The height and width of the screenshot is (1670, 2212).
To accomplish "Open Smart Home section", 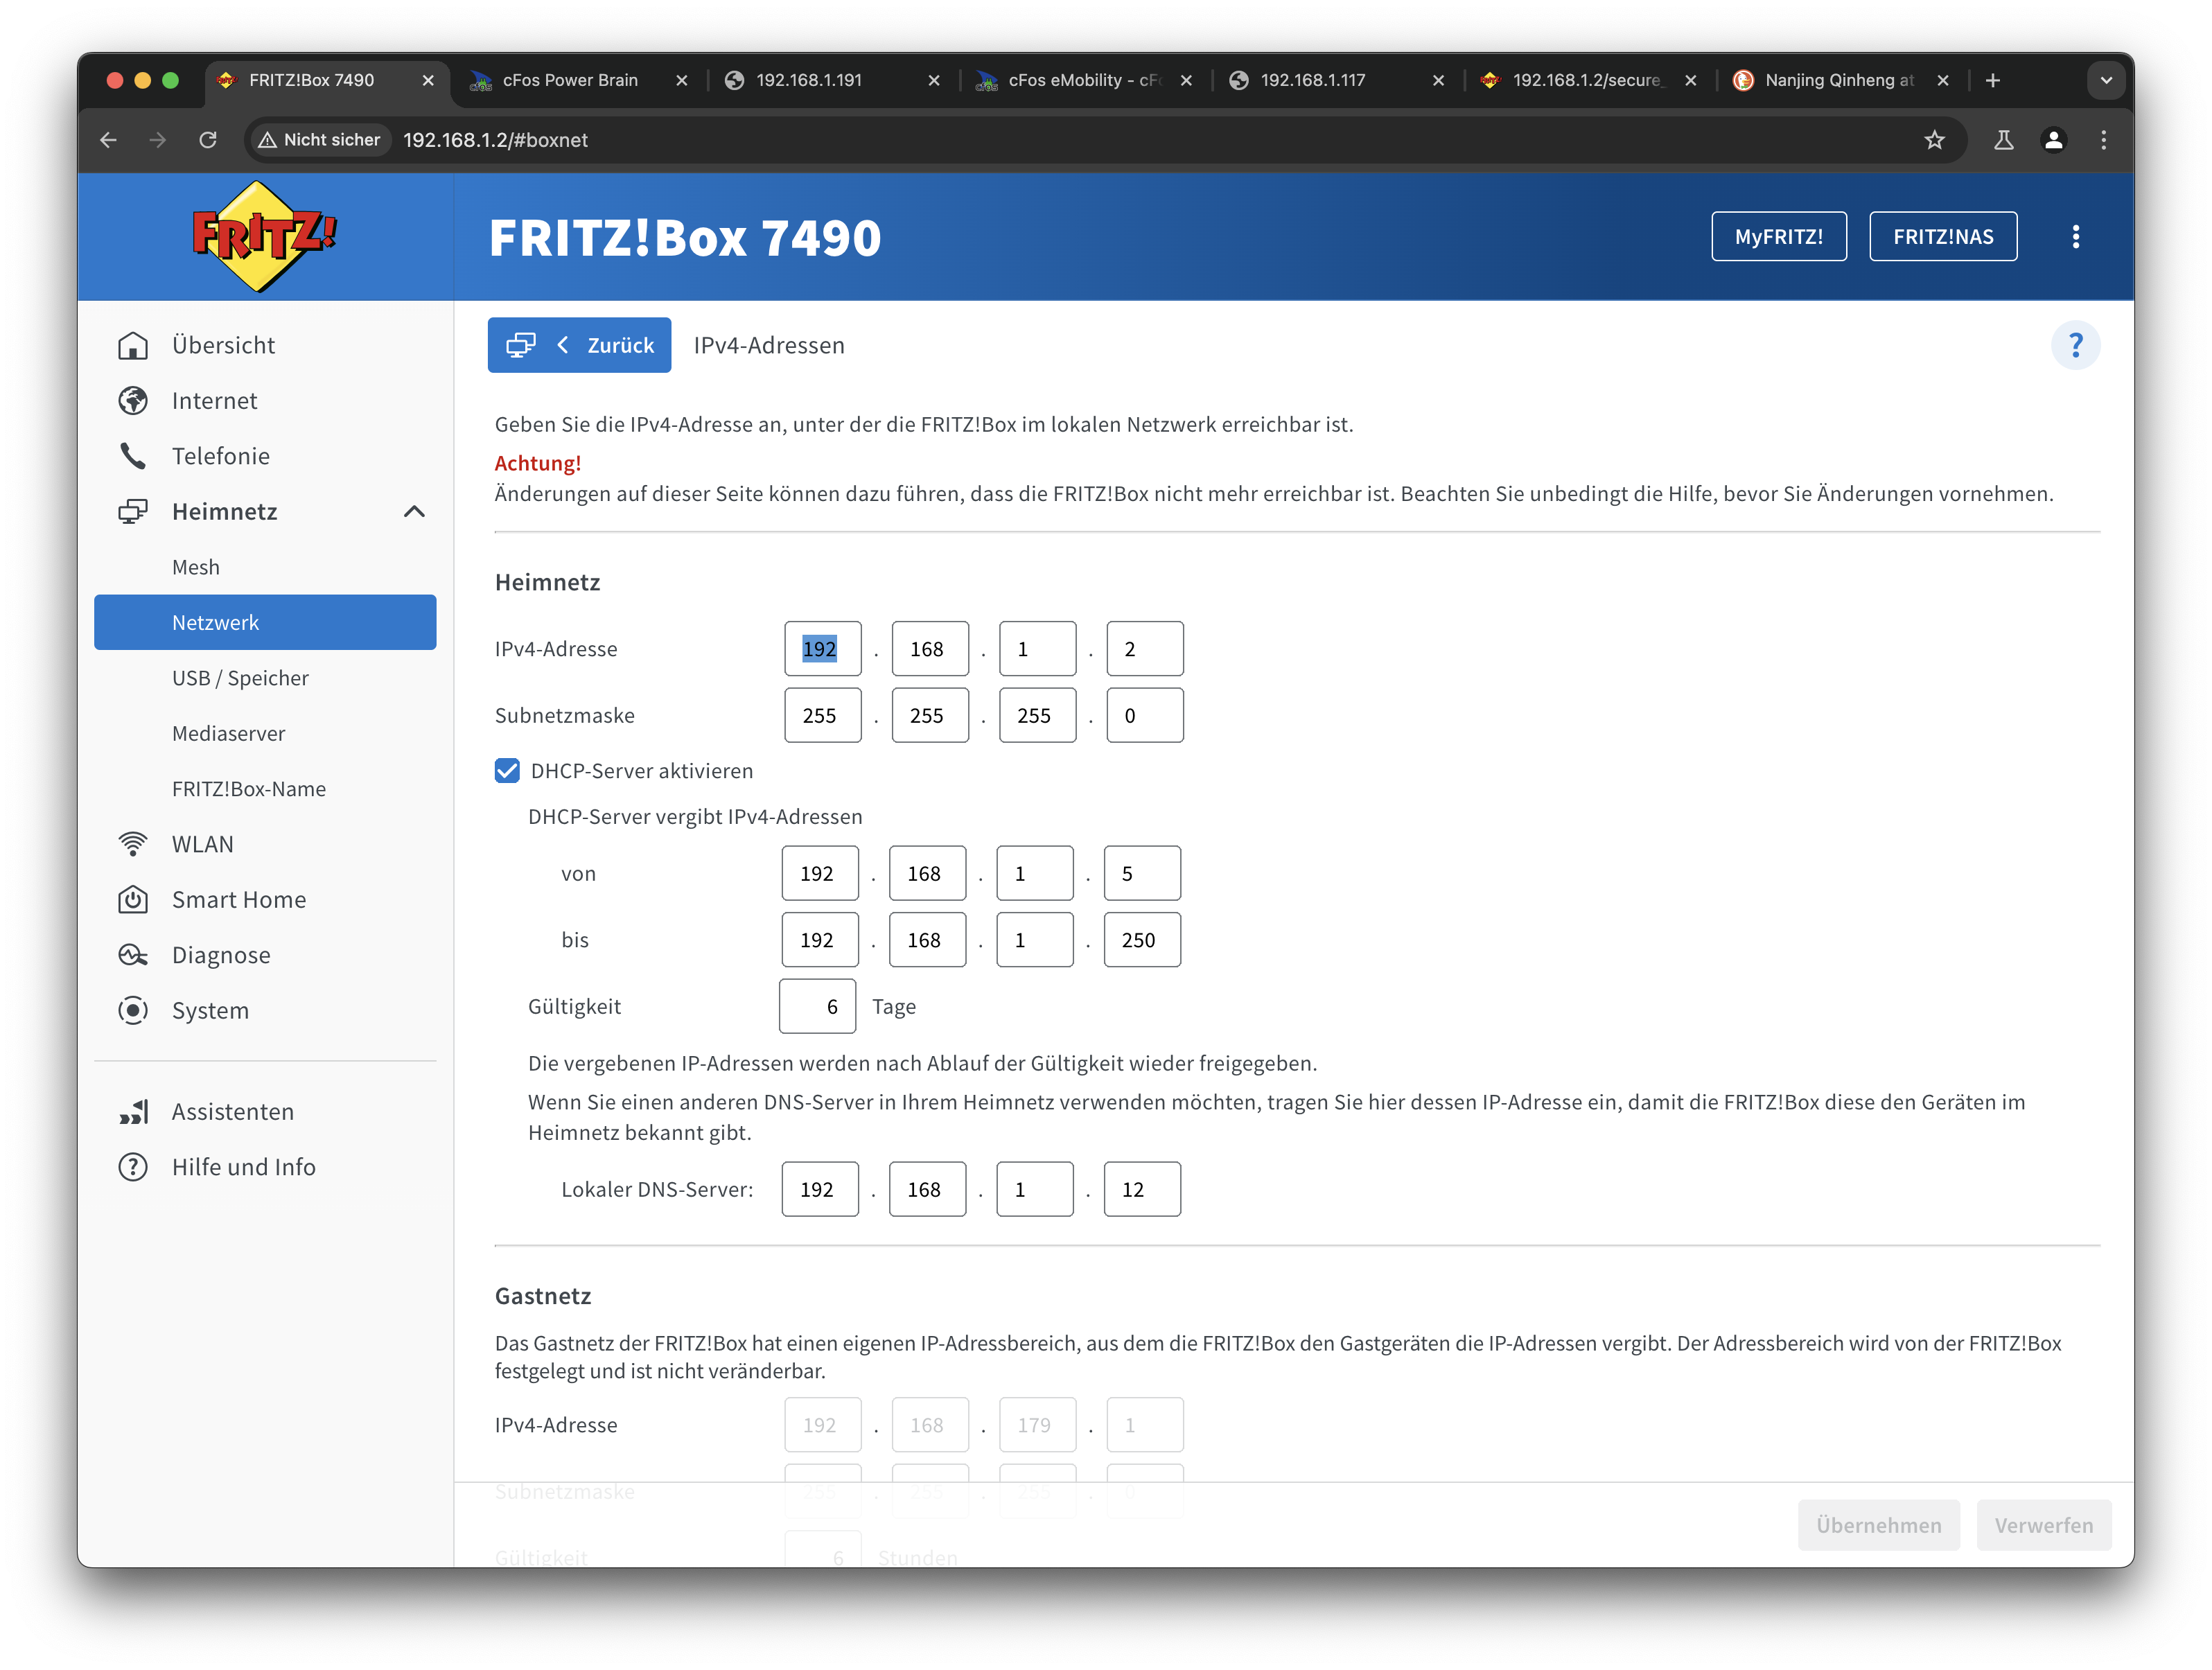I will [x=238, y=899].
